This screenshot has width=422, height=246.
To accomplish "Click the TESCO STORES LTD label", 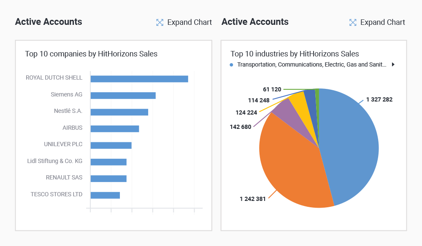I will tap(57, 194).
